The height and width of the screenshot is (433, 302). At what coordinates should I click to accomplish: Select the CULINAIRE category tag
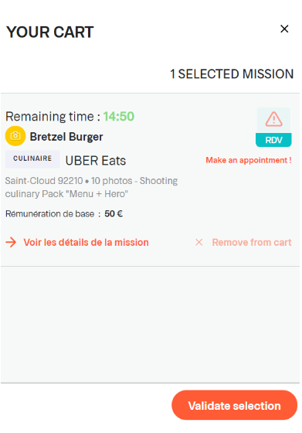coord(32,159)
